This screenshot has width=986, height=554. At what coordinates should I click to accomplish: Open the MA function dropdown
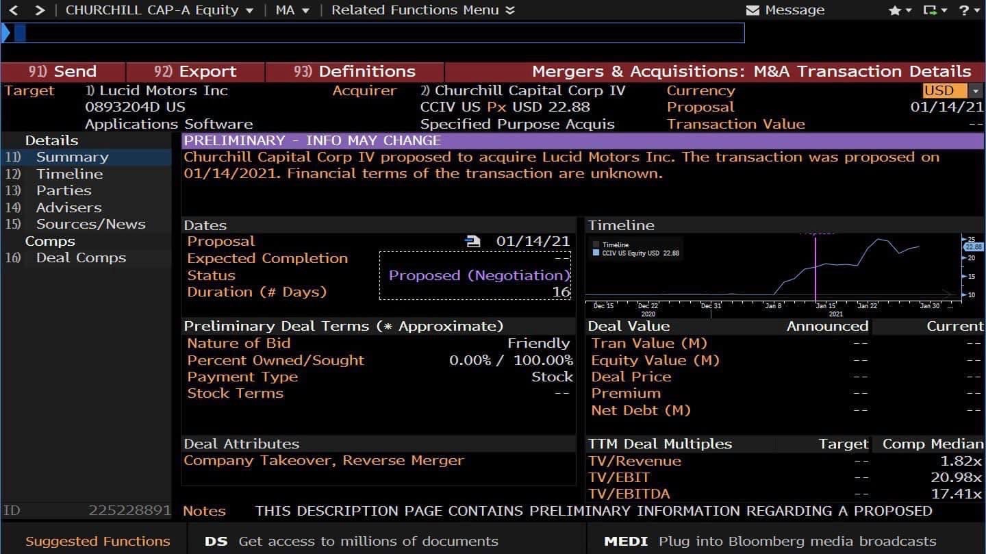point(292,10)
